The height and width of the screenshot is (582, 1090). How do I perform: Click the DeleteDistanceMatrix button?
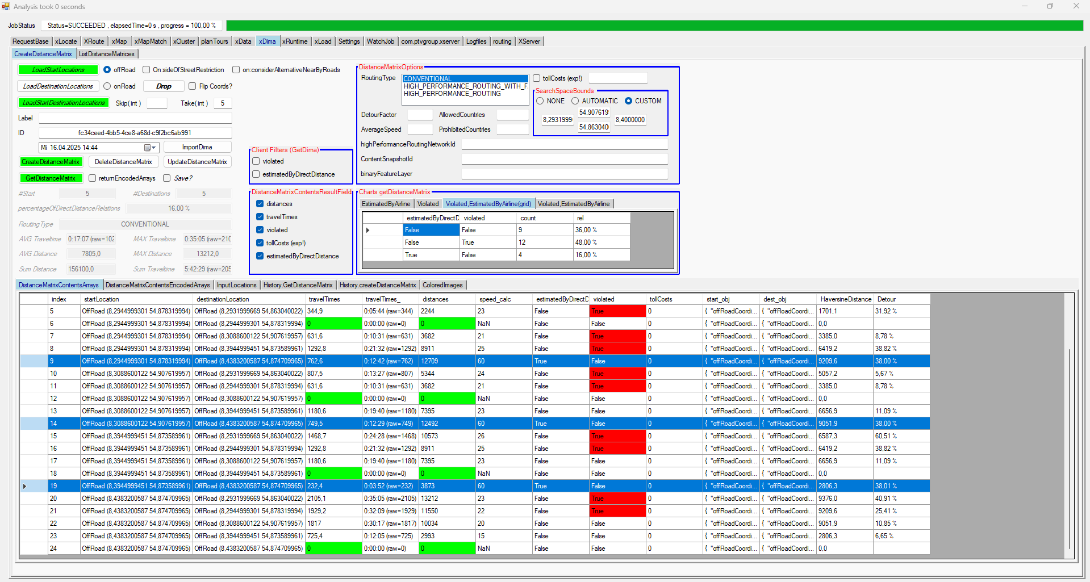[x=123, y=162]
